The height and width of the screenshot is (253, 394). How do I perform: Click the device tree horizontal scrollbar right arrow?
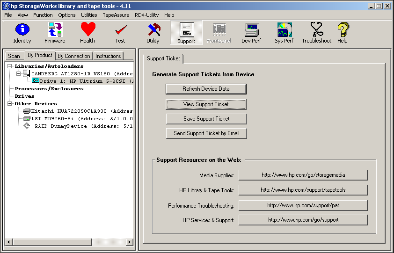[131, 242]
